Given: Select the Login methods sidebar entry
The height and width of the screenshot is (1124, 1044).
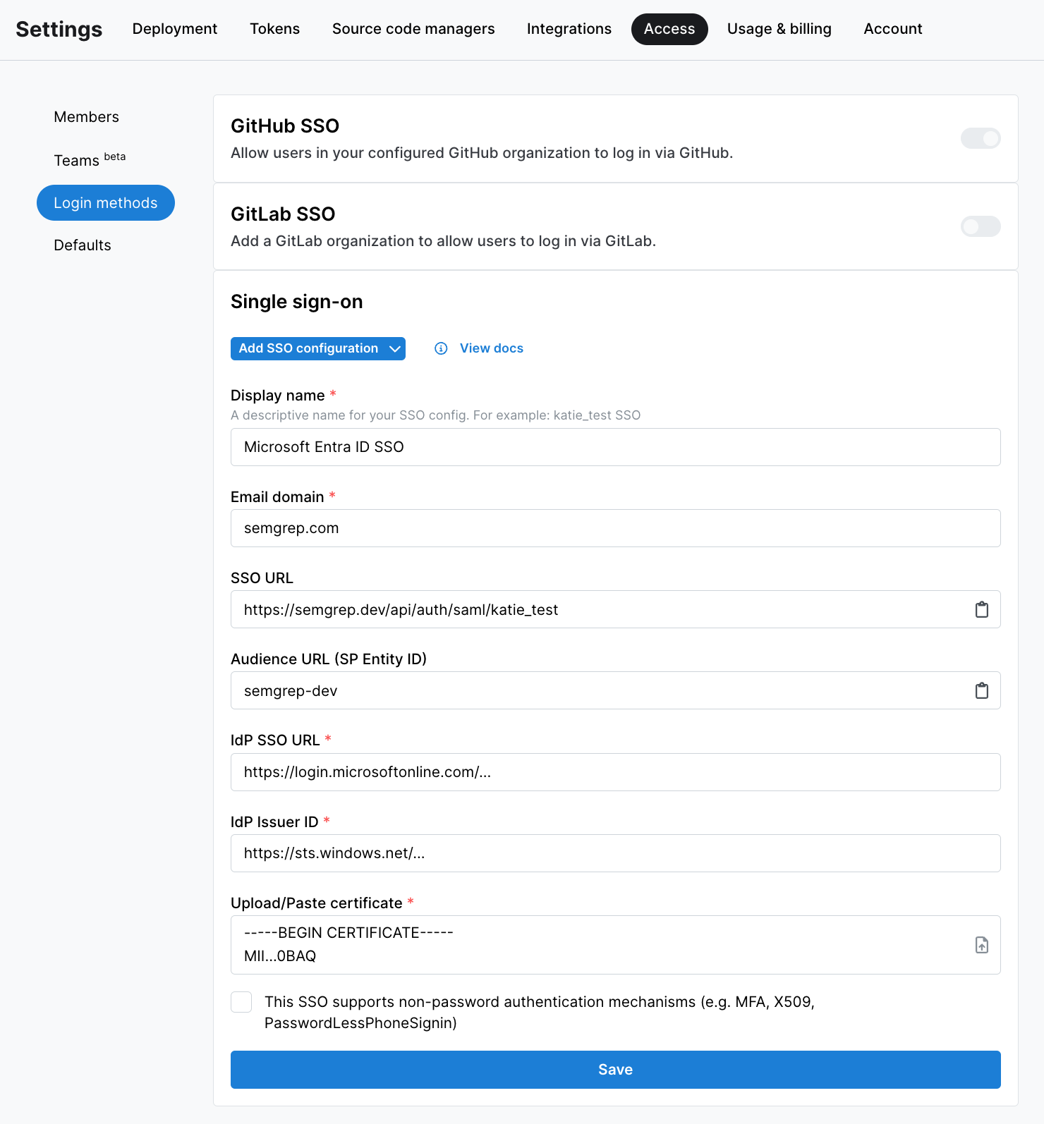Looking at the screenshot, I should (105, 202).
